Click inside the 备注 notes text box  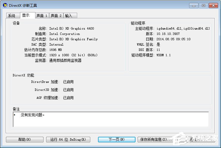[x=111, y=119]
